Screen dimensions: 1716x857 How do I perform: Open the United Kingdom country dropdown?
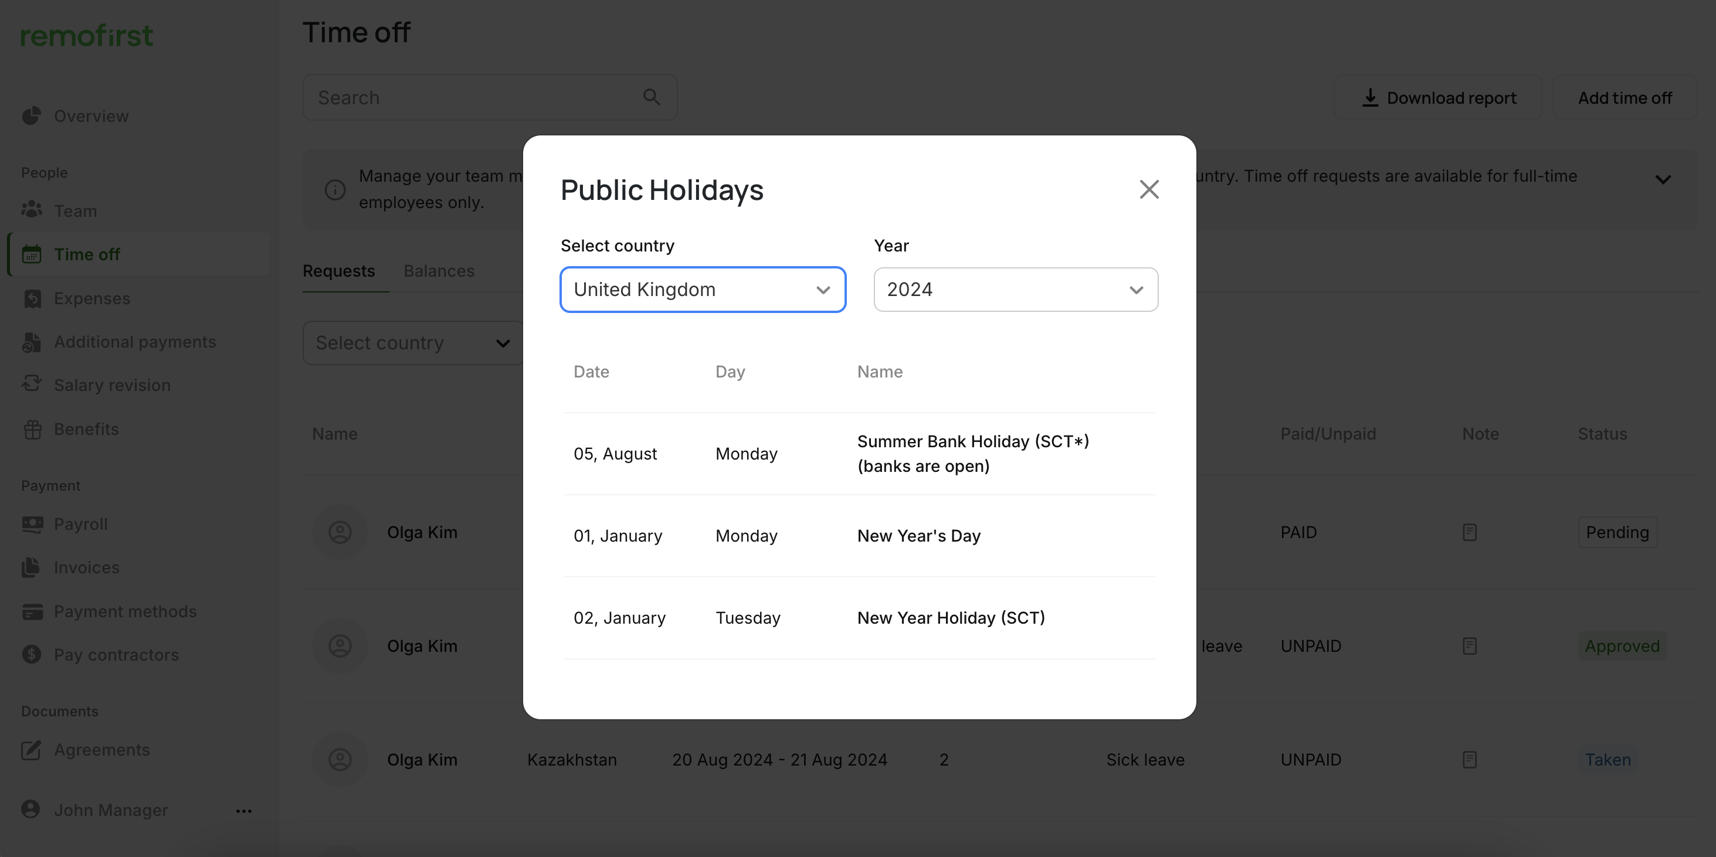pyautogui.click(x=702, y=290)
